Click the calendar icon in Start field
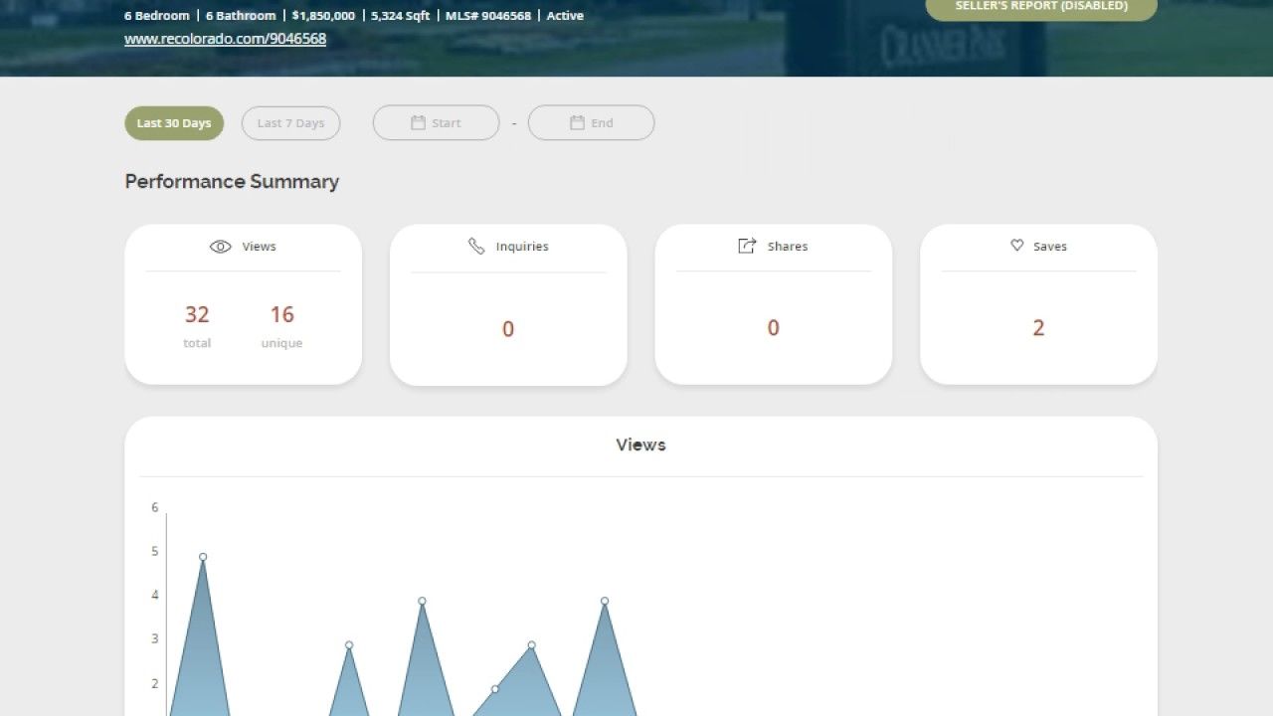Screen dimensions: 1273x716 (x=418, y=123)
